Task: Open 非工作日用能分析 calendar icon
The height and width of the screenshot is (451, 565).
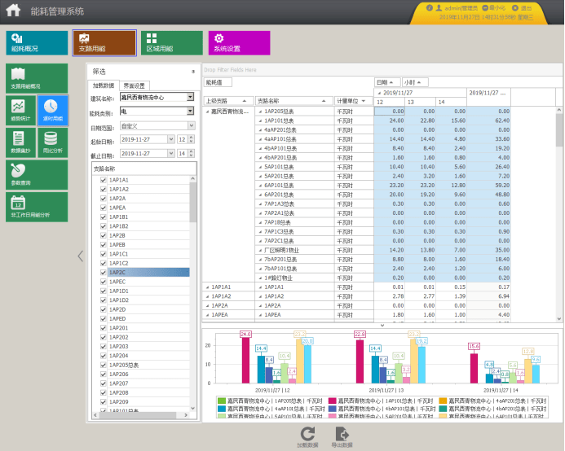Action: click(x=37, y=207)
